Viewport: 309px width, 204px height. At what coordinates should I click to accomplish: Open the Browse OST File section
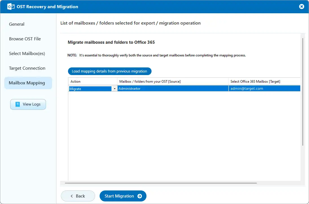[25, 39]
